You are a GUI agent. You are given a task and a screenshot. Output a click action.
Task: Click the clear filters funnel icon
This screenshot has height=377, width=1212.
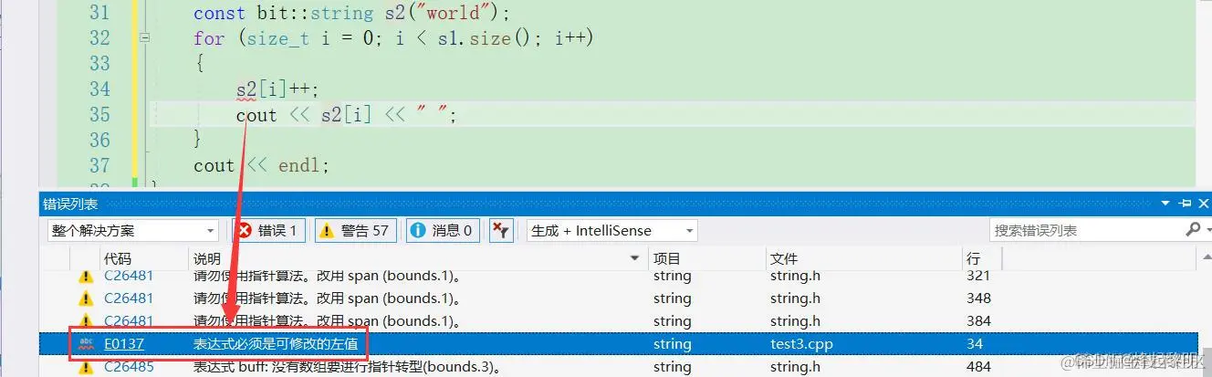(x=500, y=230)
